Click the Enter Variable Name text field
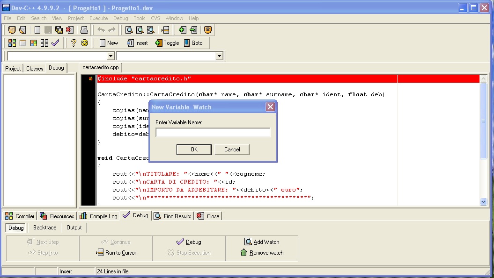The height and width of the screenshot is (278, 494). pos(213,133)
